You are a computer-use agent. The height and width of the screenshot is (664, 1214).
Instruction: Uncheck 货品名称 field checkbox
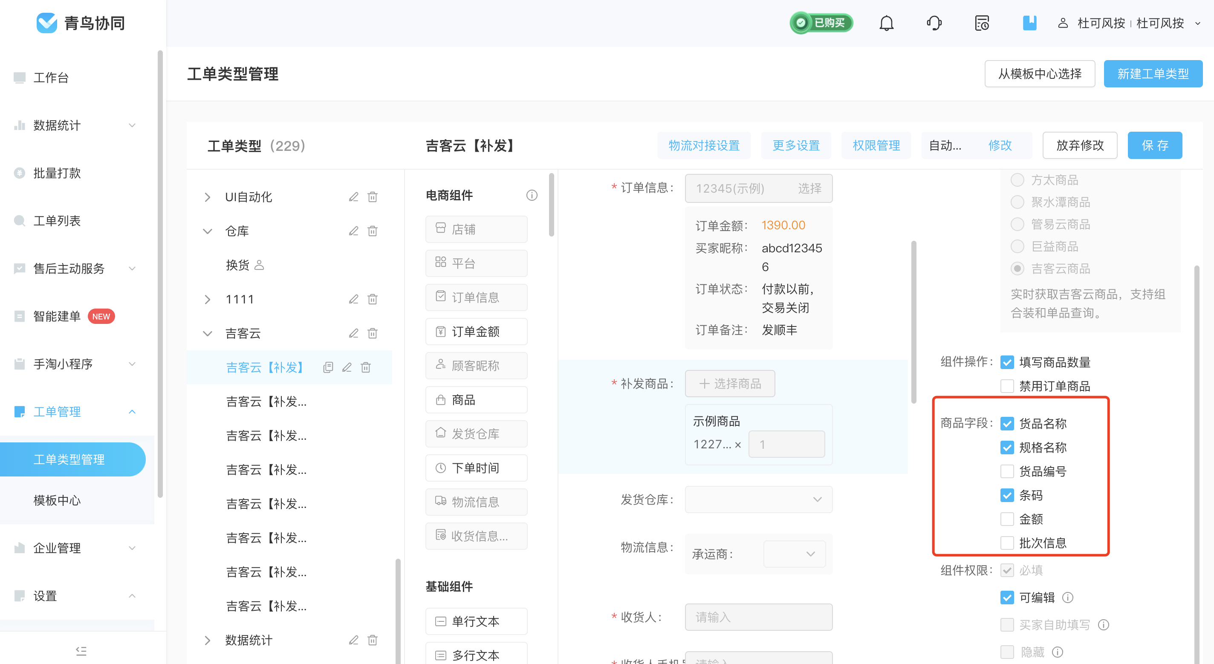(x=1007, y=424)
